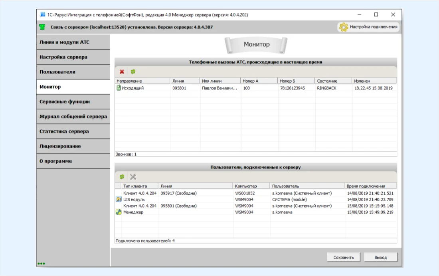Click the Настройка подключения button

[368, 27]
